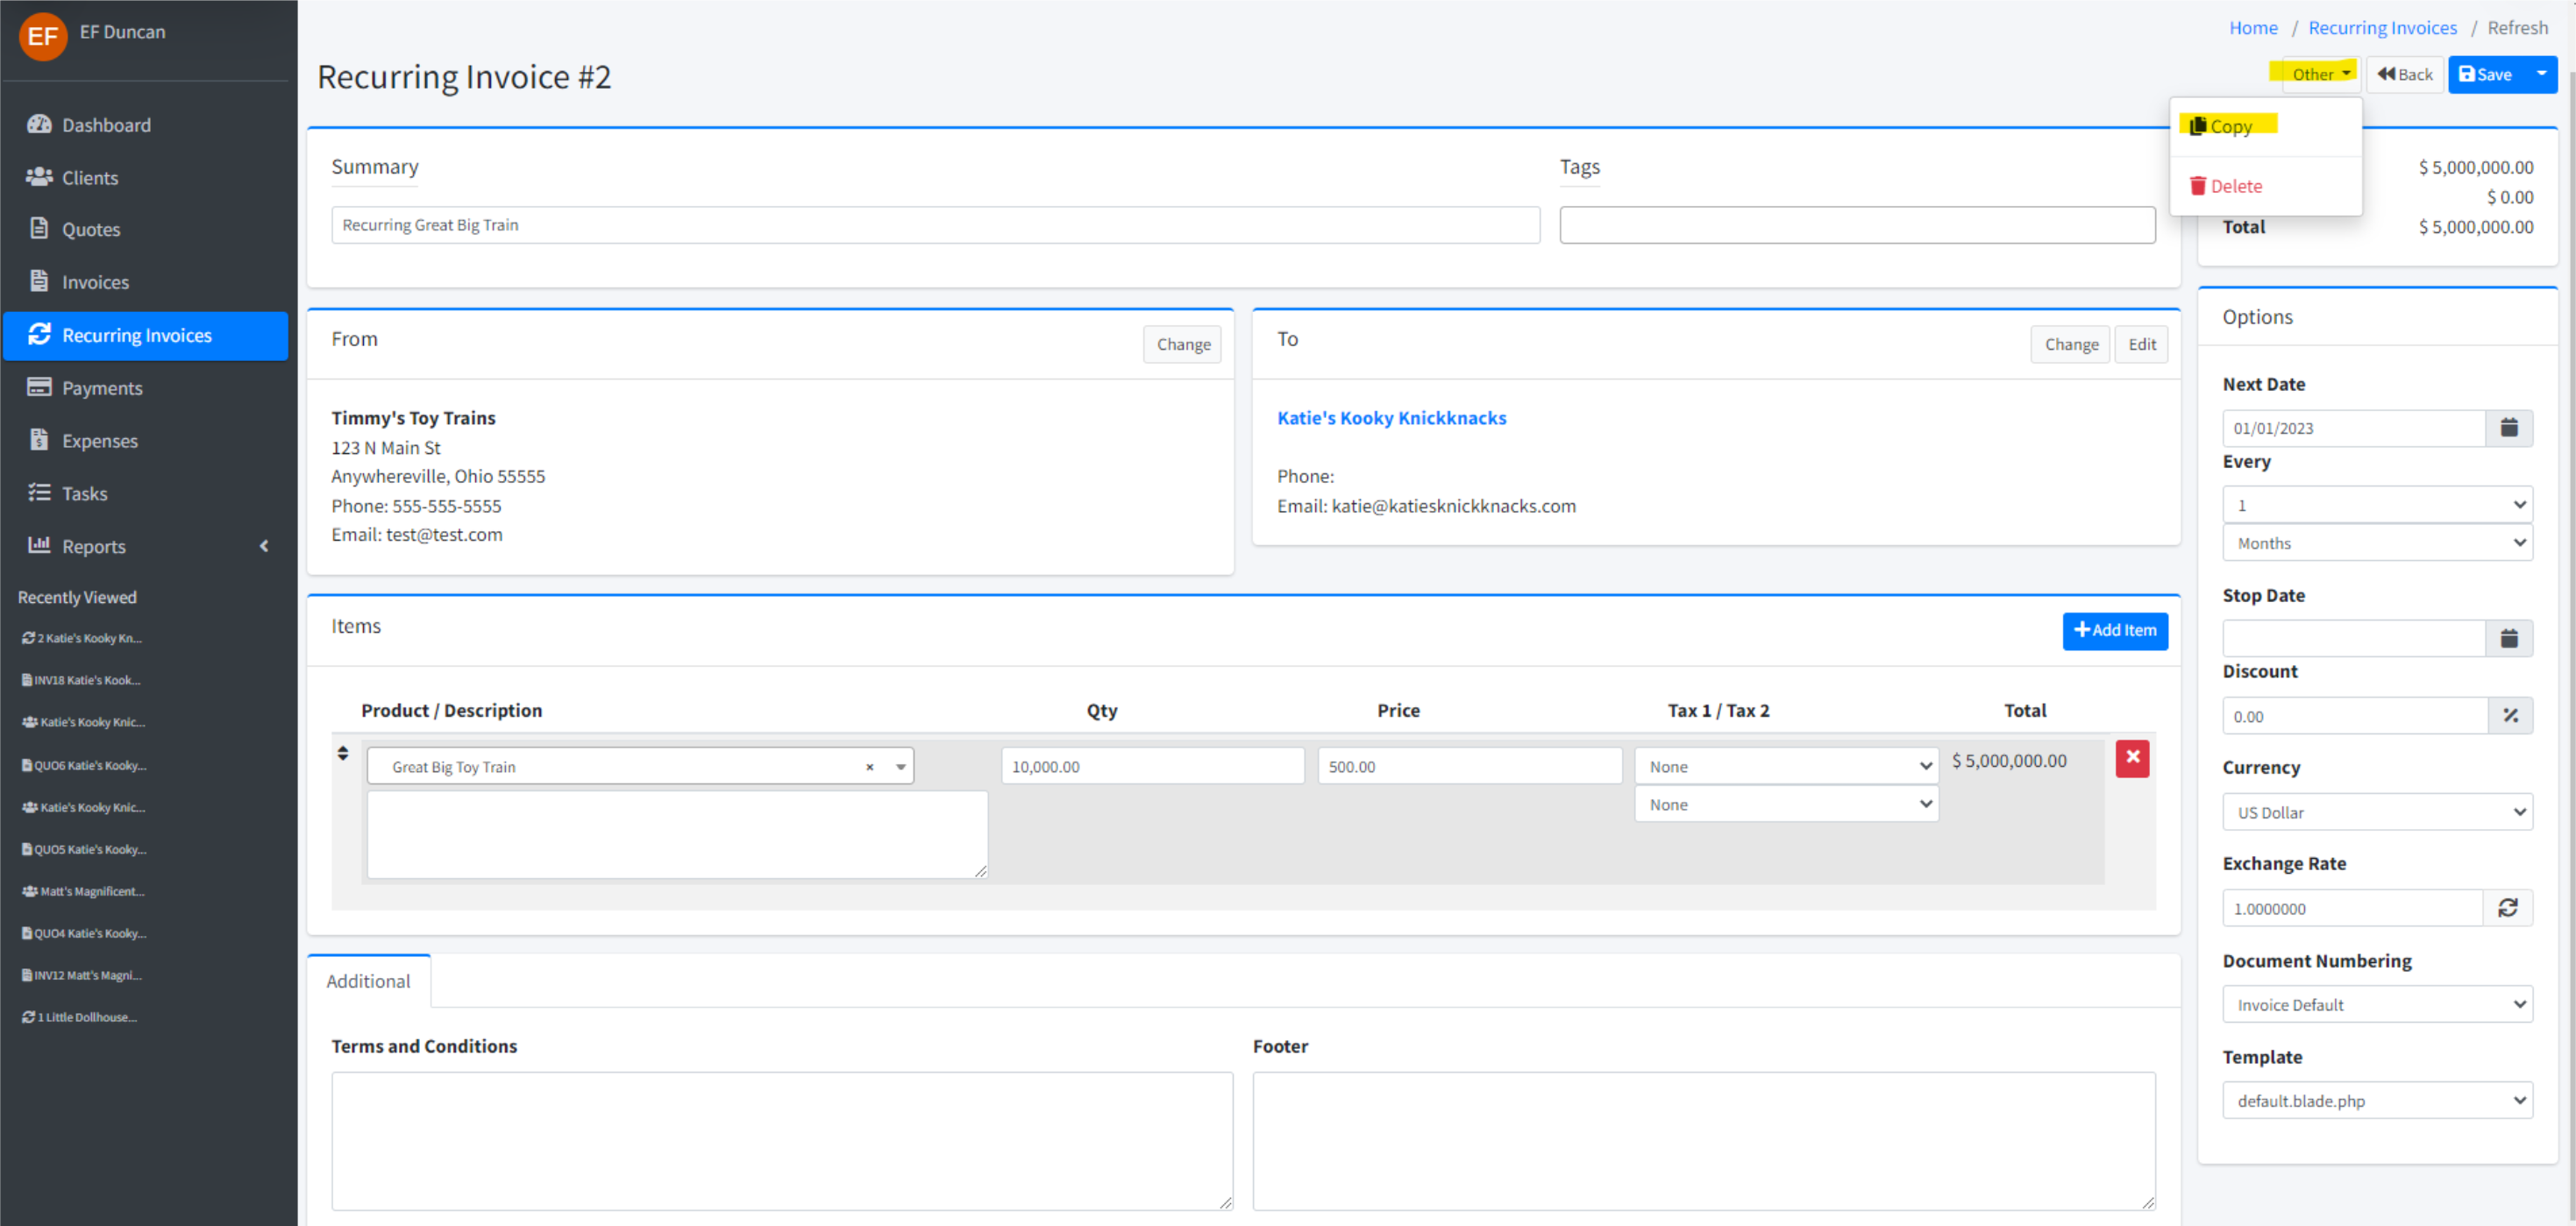Select the Additional tab
2576x1226 pixels.
coord(368,982)
